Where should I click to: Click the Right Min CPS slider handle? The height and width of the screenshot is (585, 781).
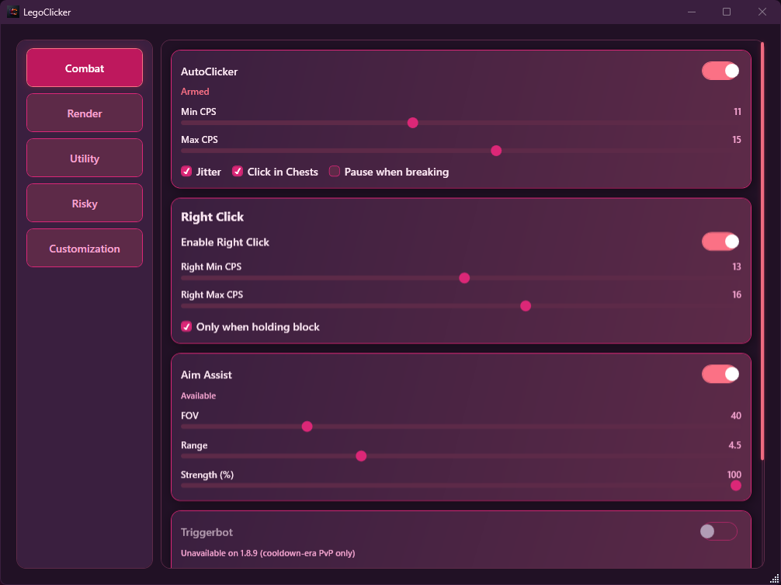[464, 278]
